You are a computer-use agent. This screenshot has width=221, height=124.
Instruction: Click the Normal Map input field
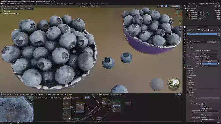click(209, 66)
